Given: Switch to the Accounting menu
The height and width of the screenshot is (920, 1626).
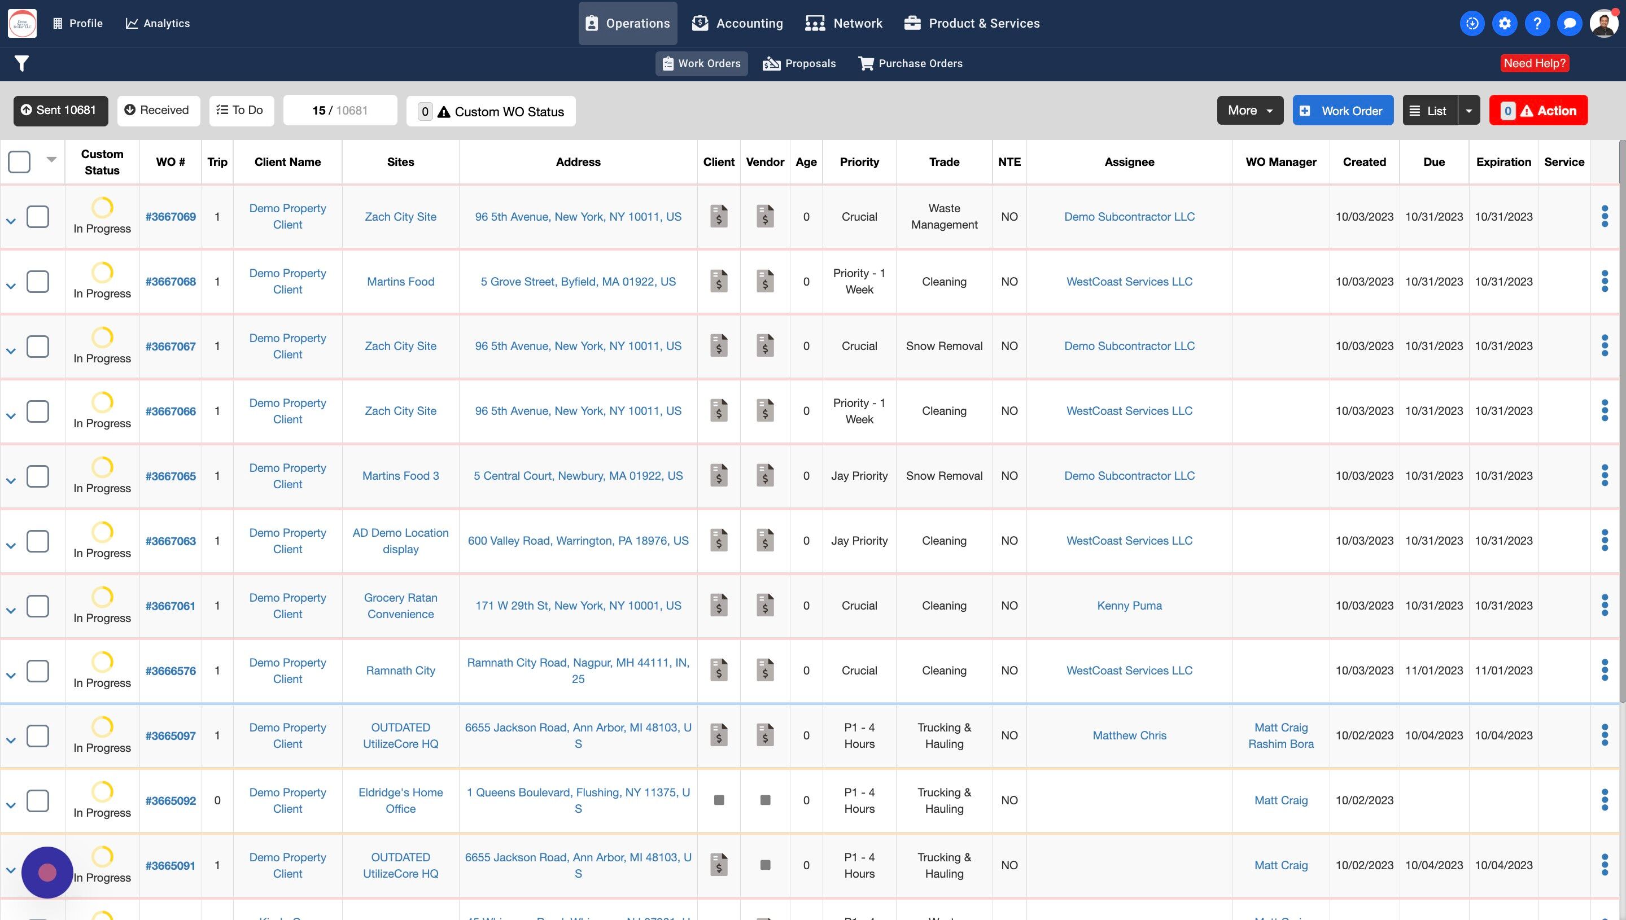Looking at the screenshot, I should 737,23.
